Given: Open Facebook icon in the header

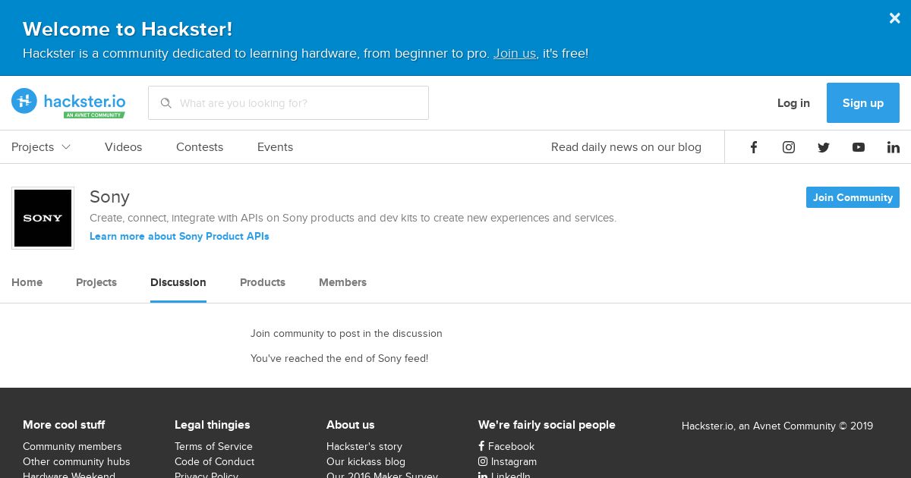Looking at the screenshot, I should 754,147.
